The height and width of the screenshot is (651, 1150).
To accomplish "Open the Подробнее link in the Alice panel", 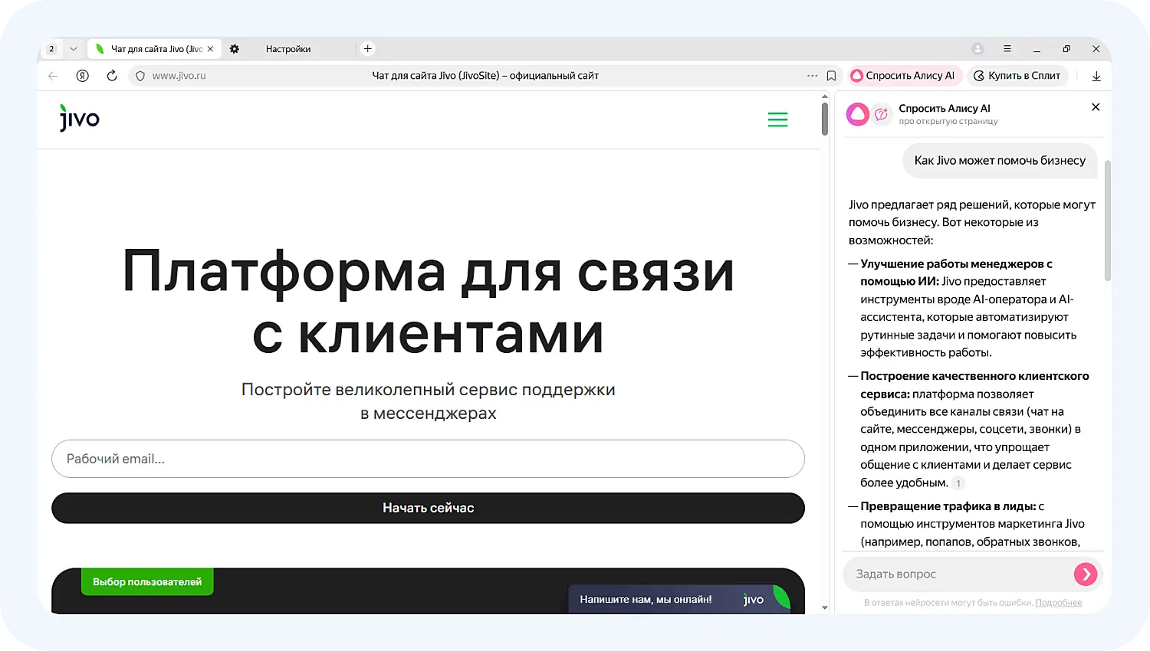I will (x=1059, y=602).
